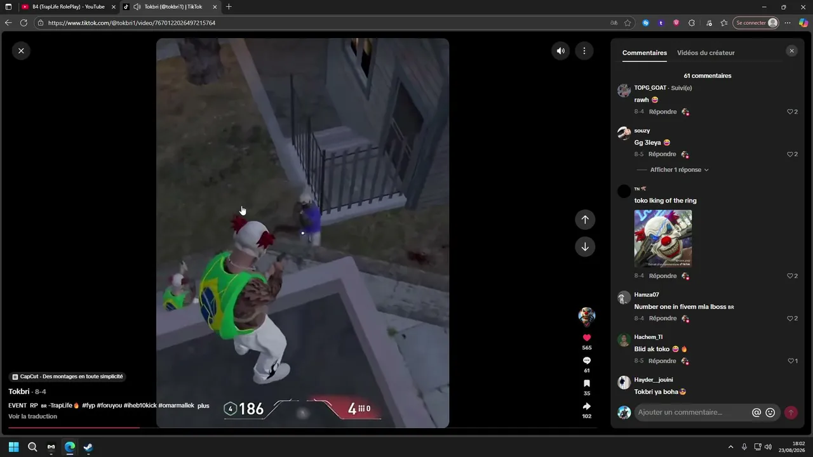Click the "Se connecter" profile button
Viewport: 813px width, 457px height.
pos(756,23)
